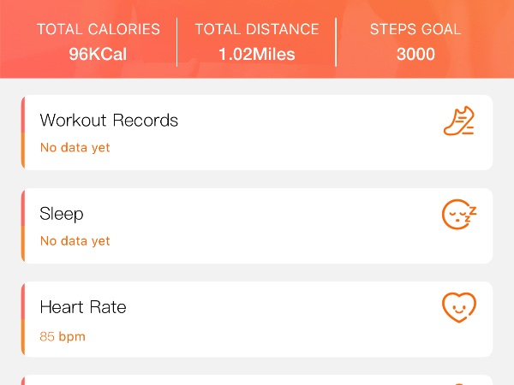
Task: Tap the 3000 steps goal value
Action: pos(415,55)
